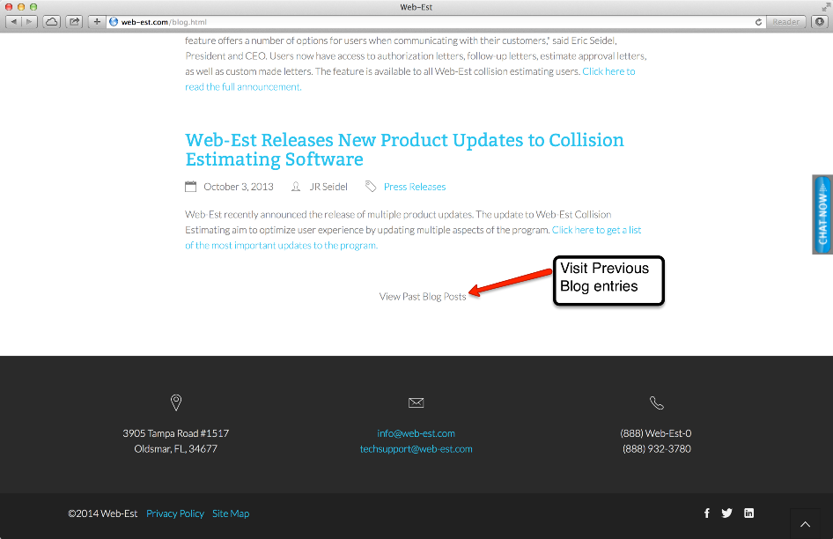Image resolution: width=833 pixels, height=539 pixels.
Task: Email techsupport@web-est.com
Action: 416,448
